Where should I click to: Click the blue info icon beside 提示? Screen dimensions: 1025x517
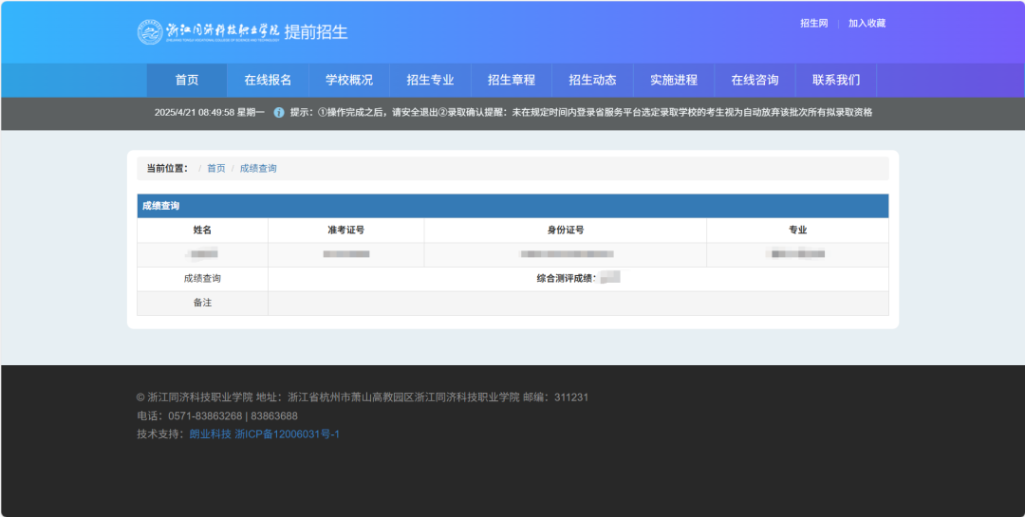(279, 112)
